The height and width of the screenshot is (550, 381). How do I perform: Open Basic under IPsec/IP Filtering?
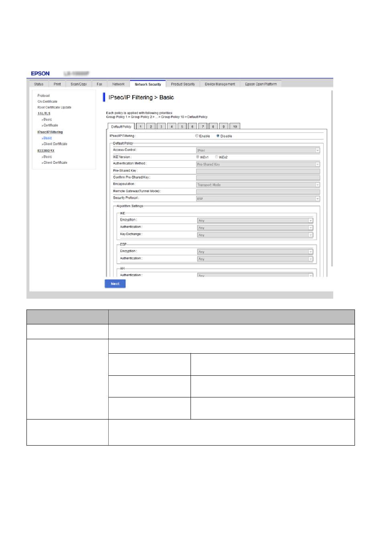[47, 138]
